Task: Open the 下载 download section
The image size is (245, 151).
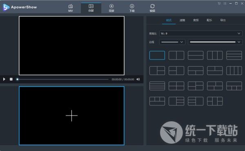Action: (x=132, y=8)
